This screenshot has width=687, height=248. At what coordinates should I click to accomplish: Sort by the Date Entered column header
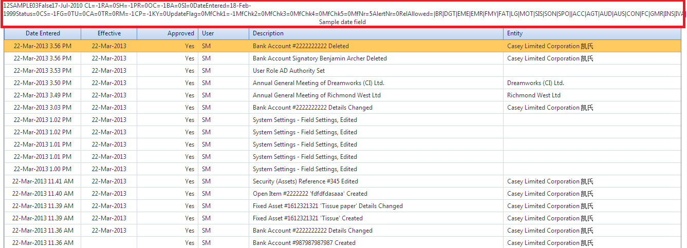pyautogui.click(x=43, y=33)
